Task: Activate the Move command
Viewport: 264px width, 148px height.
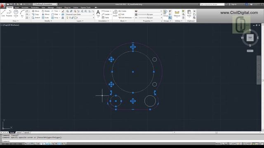Action: 35,11
